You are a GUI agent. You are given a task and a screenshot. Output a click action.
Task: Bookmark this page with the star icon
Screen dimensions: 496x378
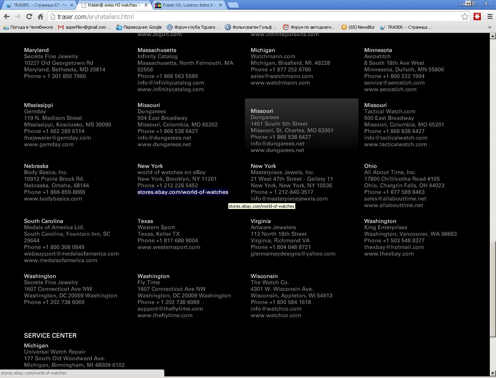465,17
